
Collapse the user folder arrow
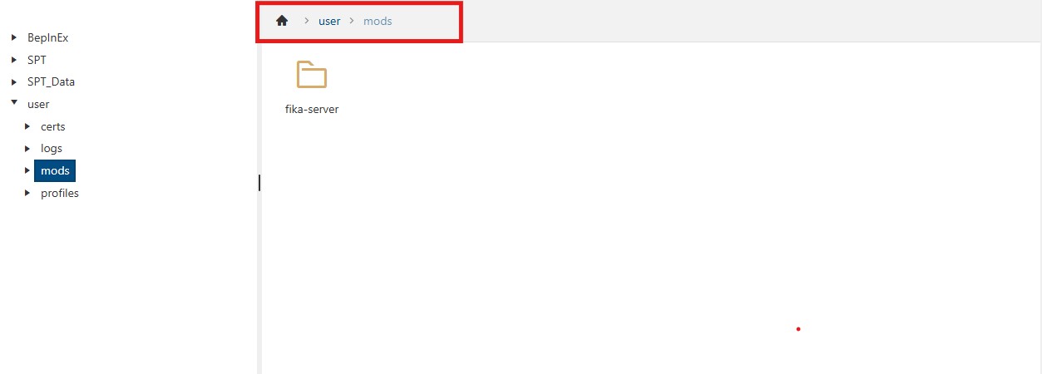(x=14, y=103)
